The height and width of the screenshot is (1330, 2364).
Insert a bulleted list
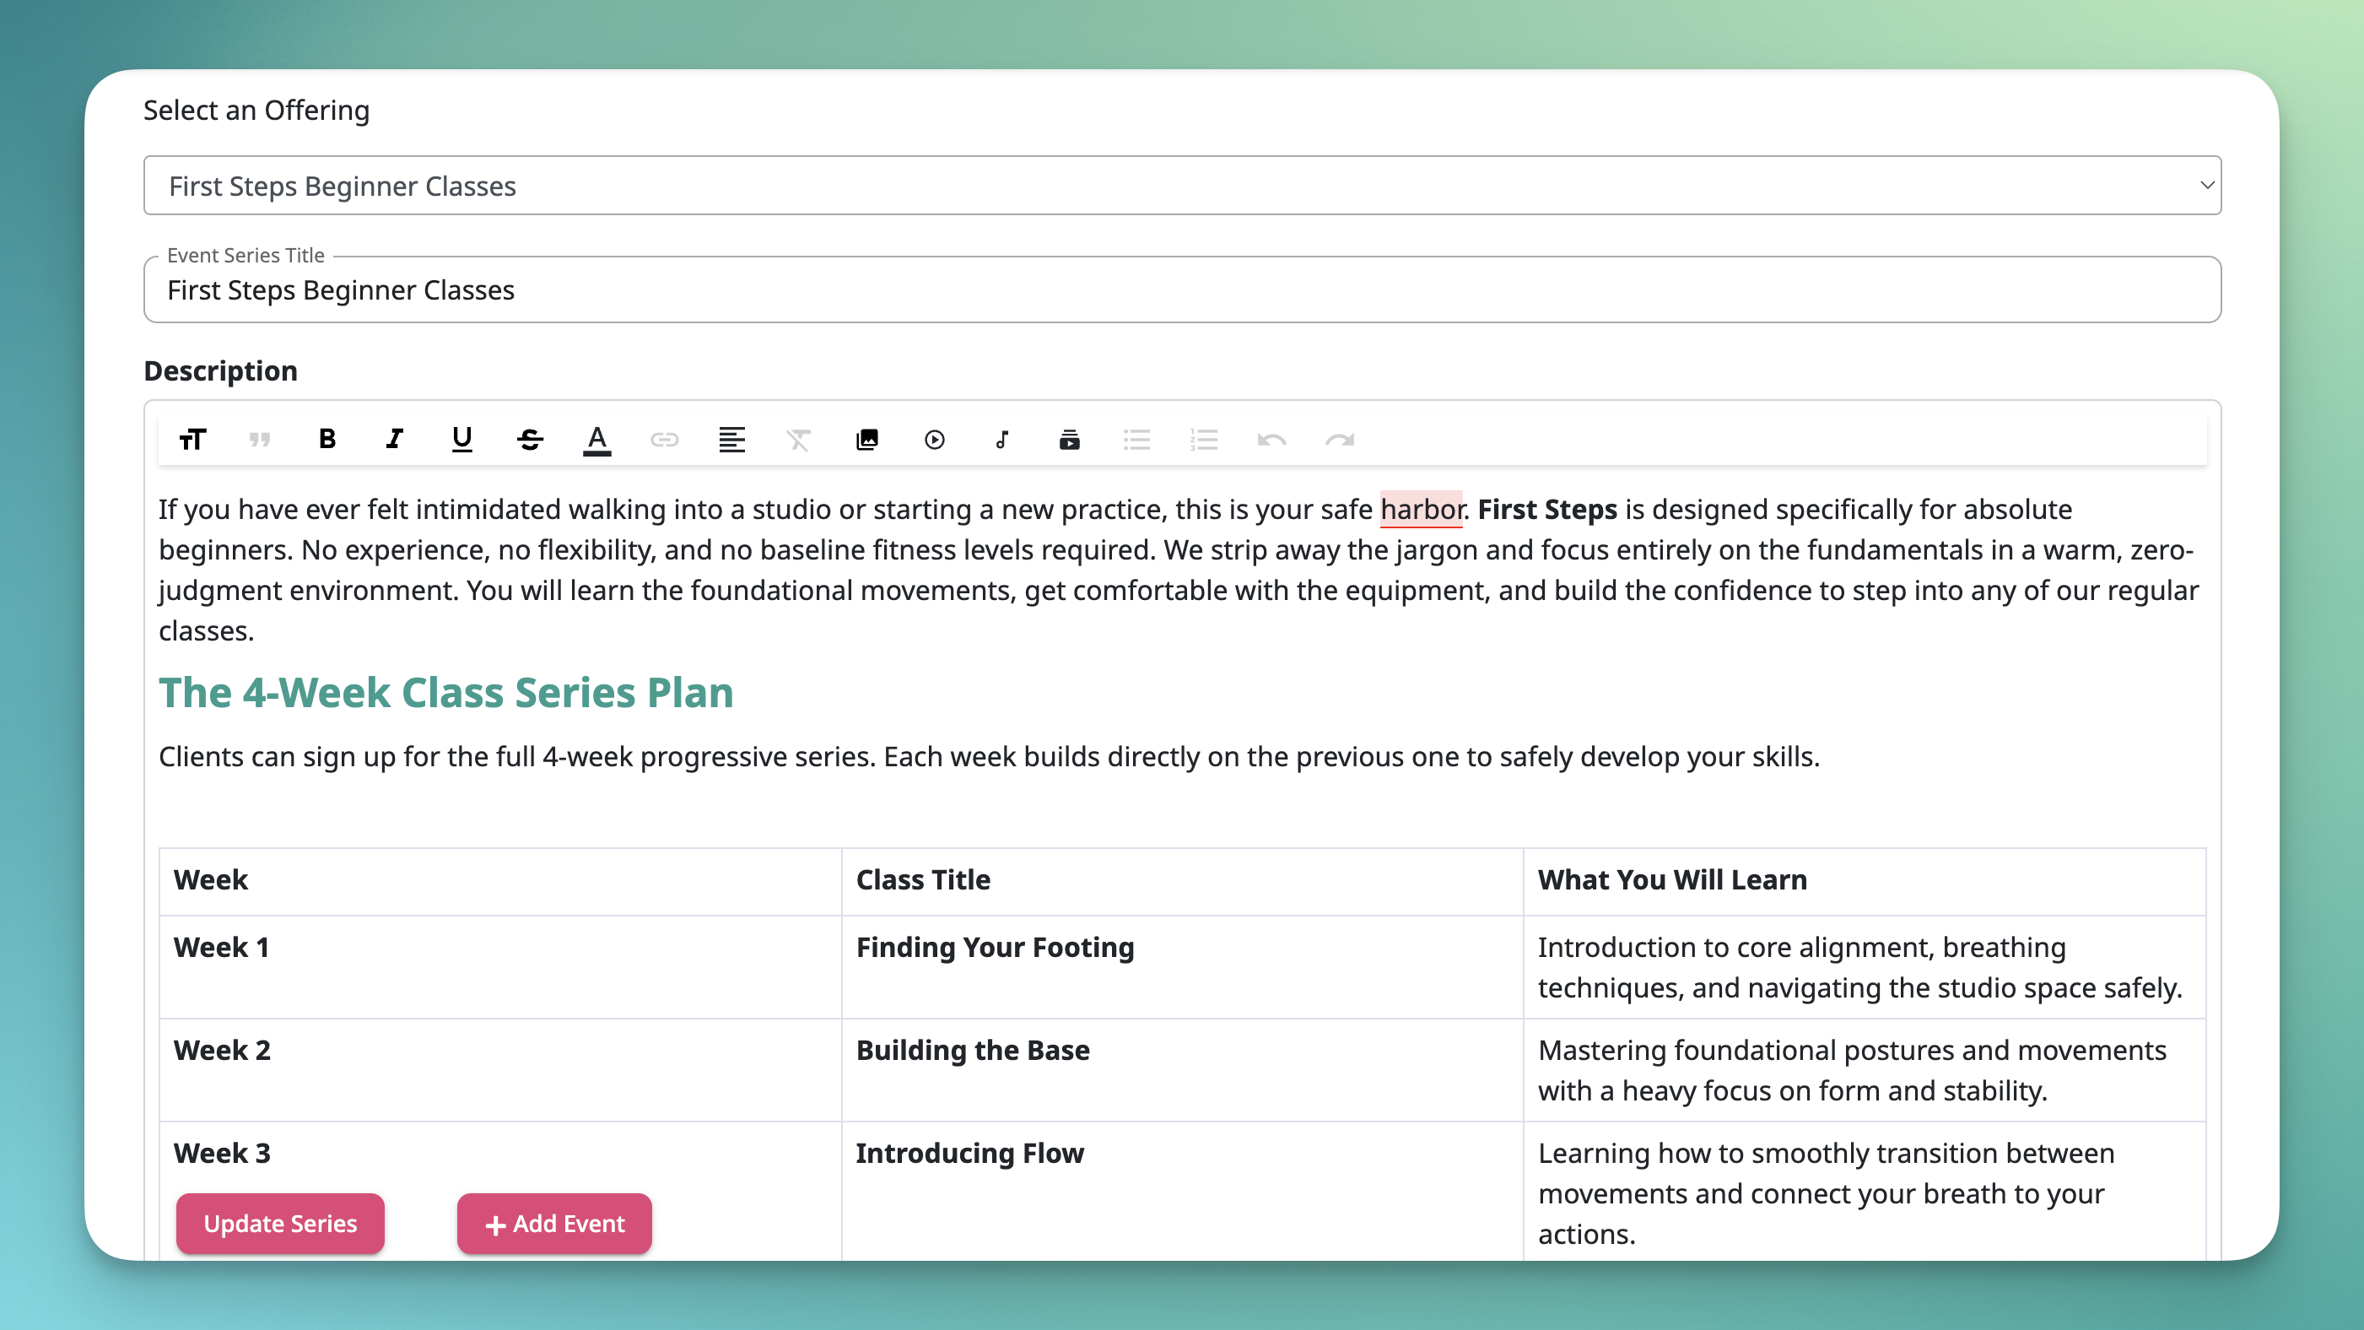(1137, 440)
